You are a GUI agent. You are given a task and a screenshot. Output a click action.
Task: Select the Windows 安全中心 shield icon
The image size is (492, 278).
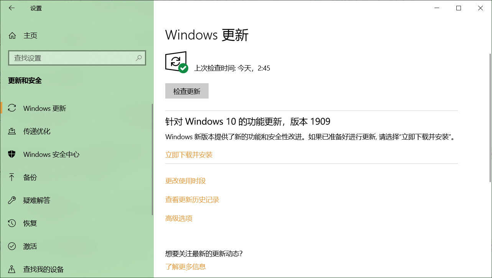click(x=12, y=154)
